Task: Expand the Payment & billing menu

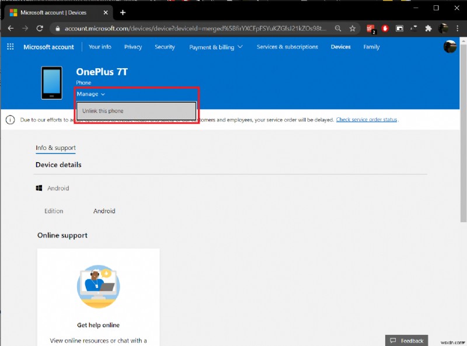Action: tap(216, 47)
